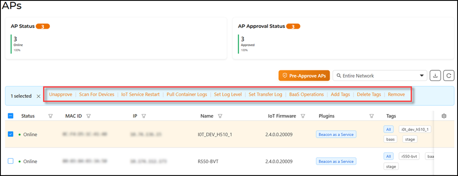This screenshot has width=458, height=176.
Task: Click Unapprove action link
Action: (60, 95)
